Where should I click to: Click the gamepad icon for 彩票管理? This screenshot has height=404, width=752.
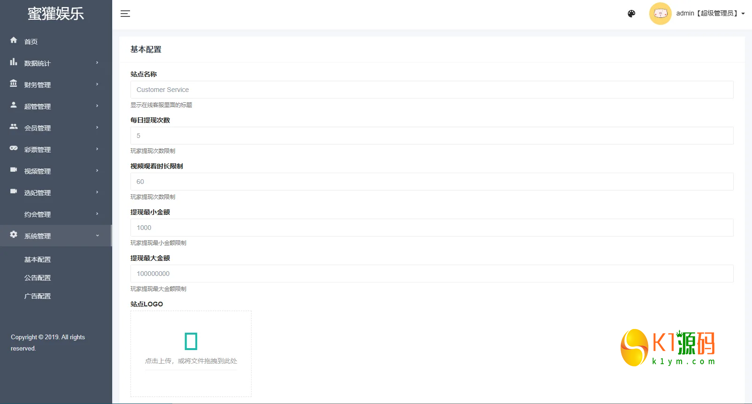14,148
